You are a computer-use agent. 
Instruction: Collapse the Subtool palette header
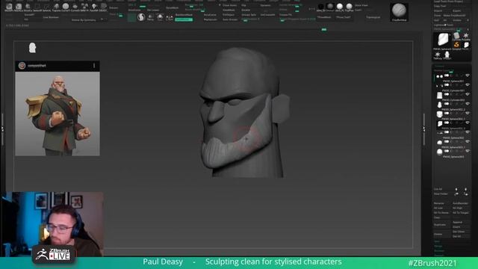click(439, 66)
